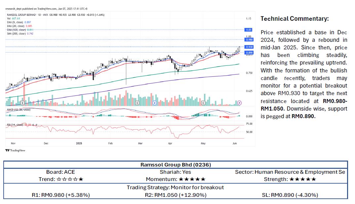
Task: Click the 75.00 RSI axis value
Action: [x=249, y=124]
